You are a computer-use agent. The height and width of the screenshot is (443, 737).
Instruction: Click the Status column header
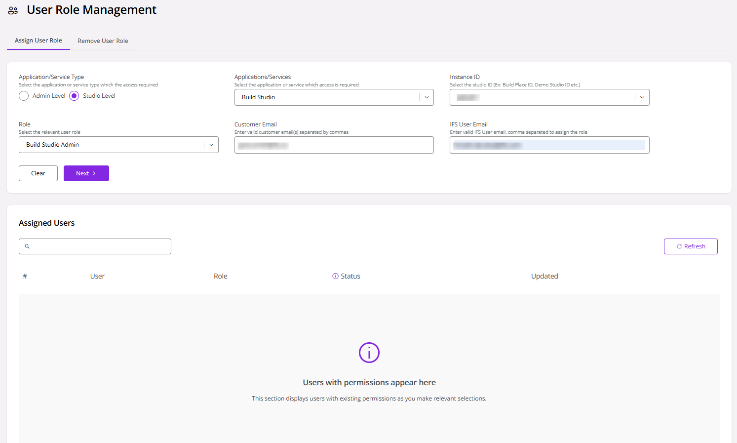pyautogui.click(x=350, y=276)
